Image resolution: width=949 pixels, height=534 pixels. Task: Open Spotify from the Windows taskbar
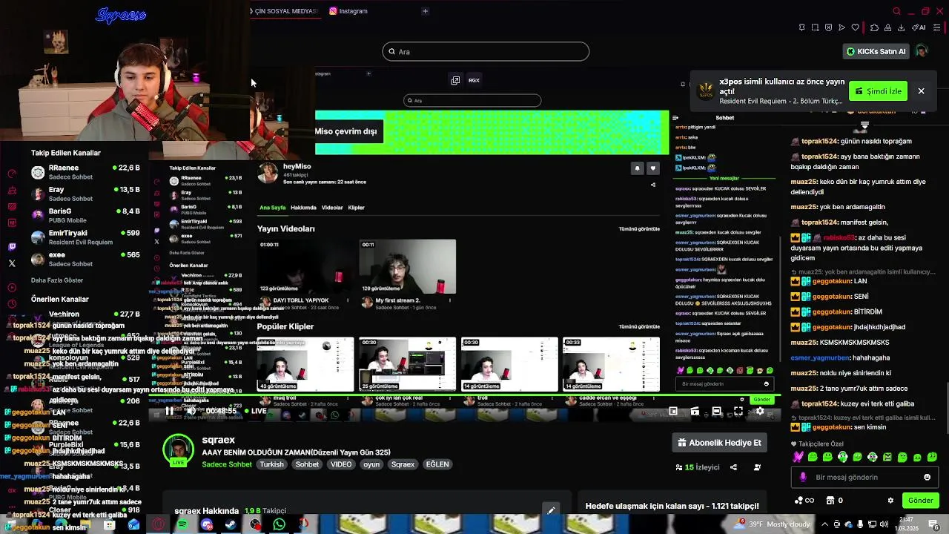(x=182, y=525)
